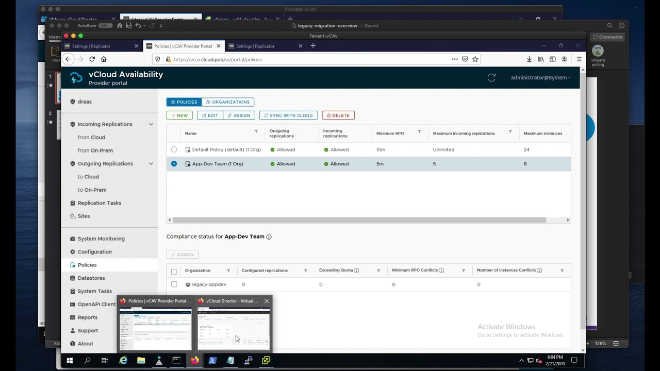Click the policies table horizontal scrollbar
Viewport: 660px width, 371px height.
point(359,220)
